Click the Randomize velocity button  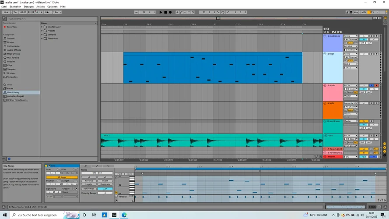(x=89, y=189)
